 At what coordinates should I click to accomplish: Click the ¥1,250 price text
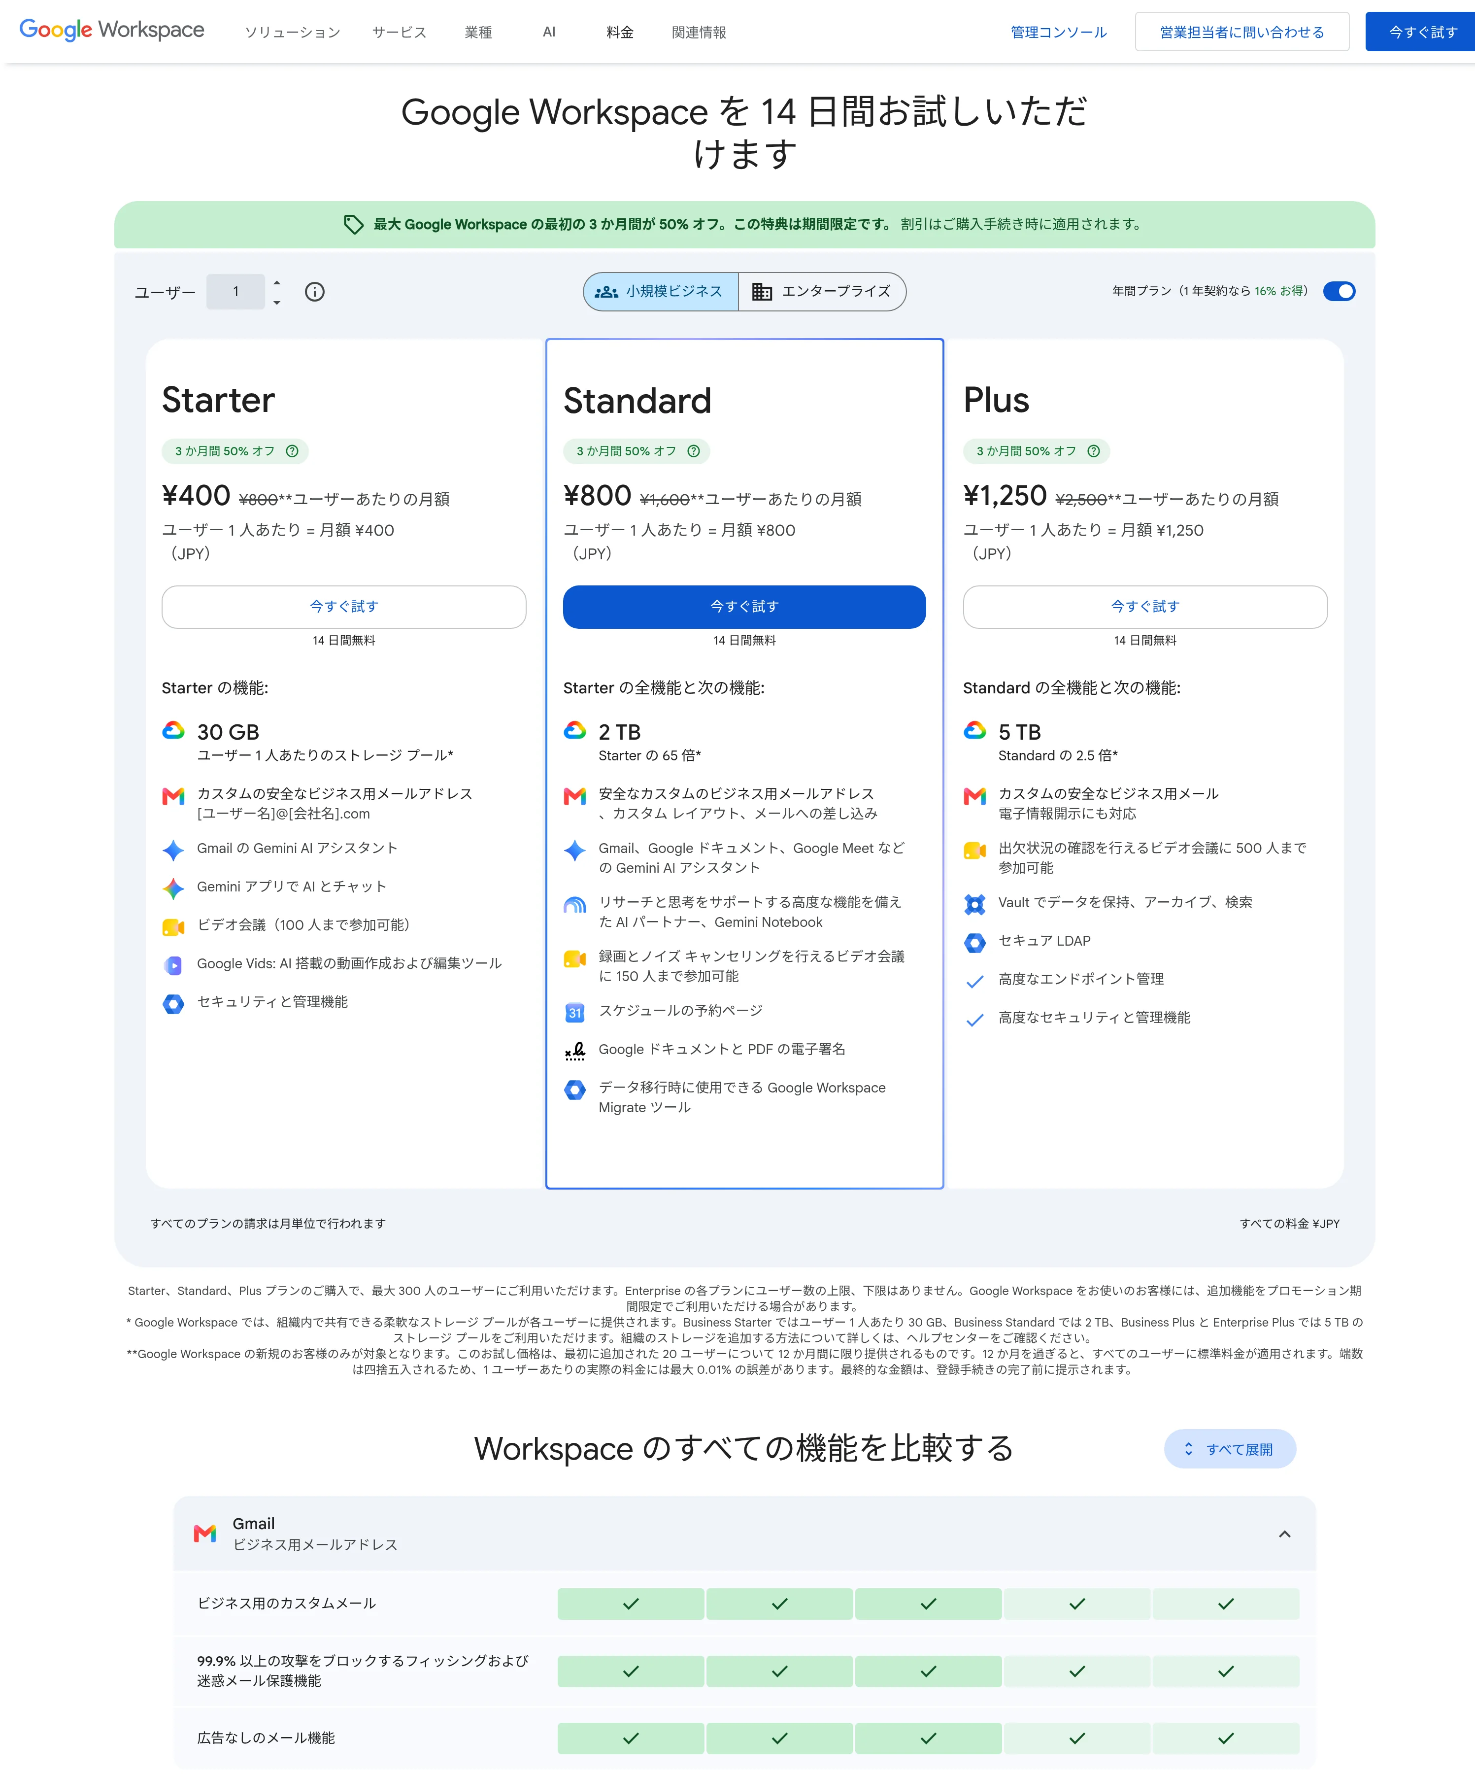click(x=1005, y=495)
